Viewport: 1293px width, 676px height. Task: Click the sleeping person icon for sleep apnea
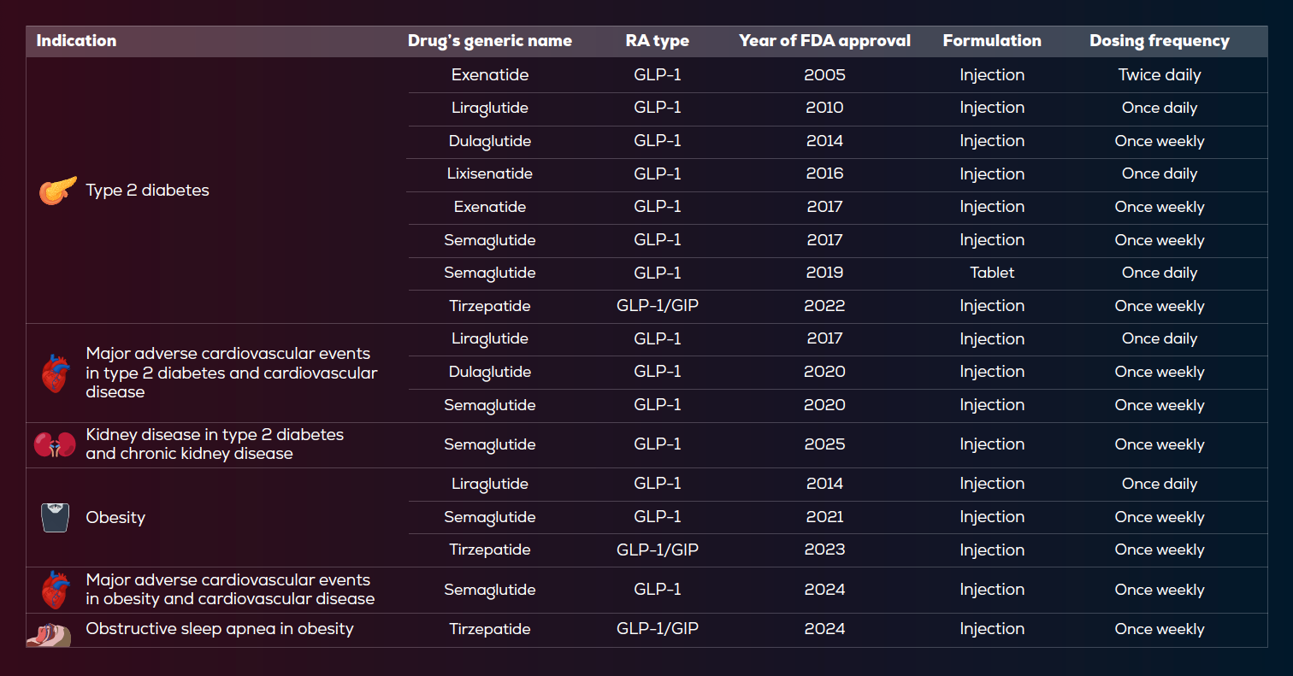(49, 634)
